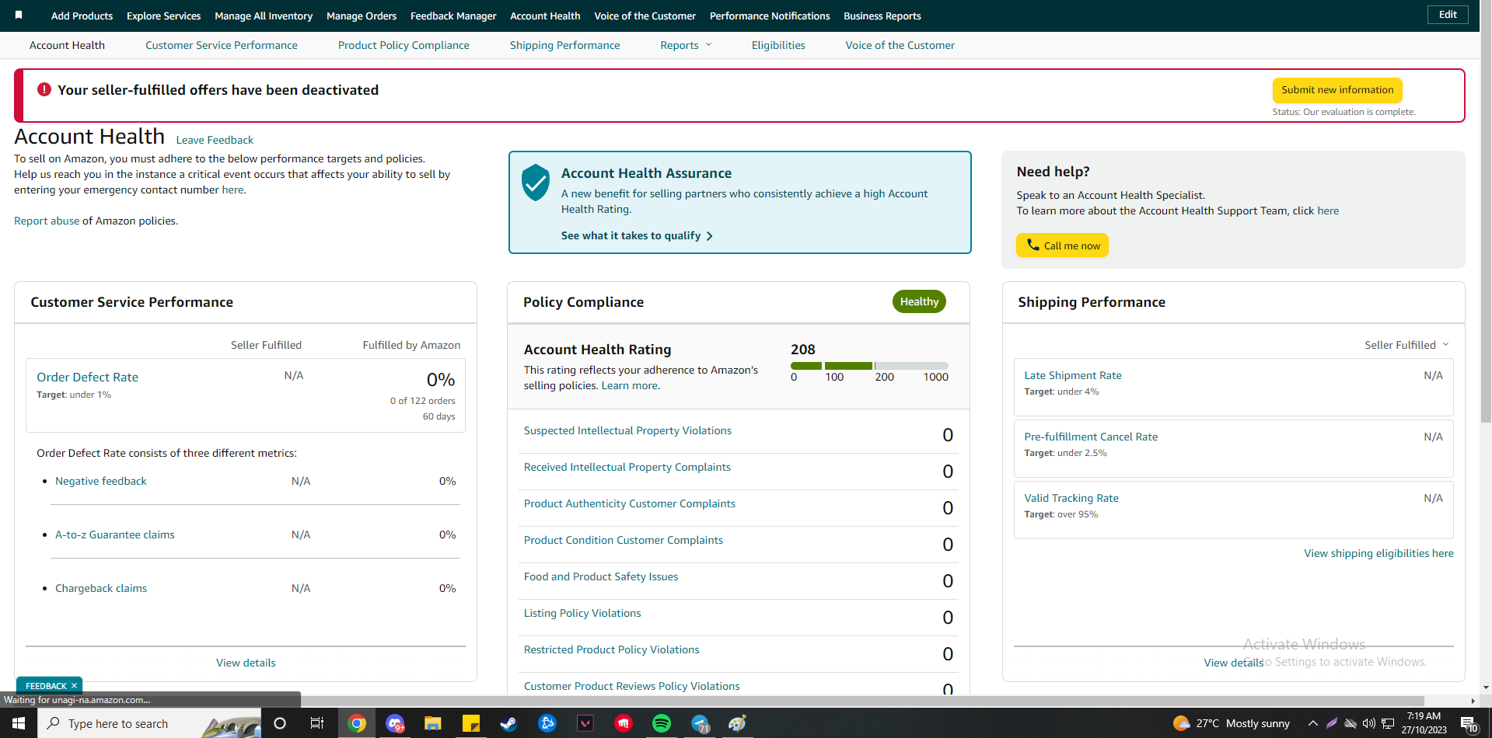This screenshot has height=738, width=1492.
Task: Click the Type here to search box
Action: point(149,723)
